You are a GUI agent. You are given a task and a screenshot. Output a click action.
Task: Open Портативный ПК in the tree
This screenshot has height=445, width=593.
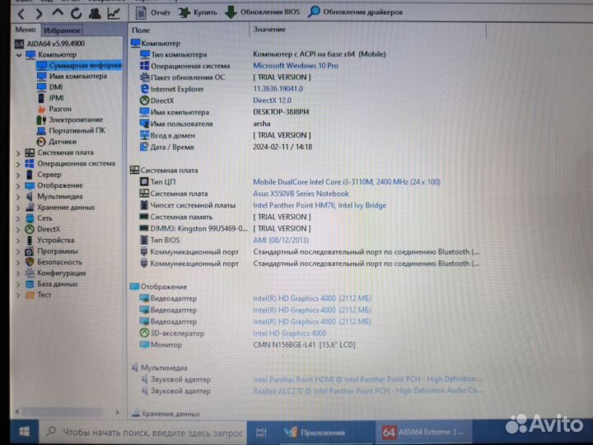click(x=71, y=130)
